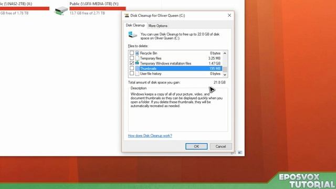This screenshot has width=336, height=189.
Task: Click the Temporary Windows installation files icon
Action: (x=137, y=63)
